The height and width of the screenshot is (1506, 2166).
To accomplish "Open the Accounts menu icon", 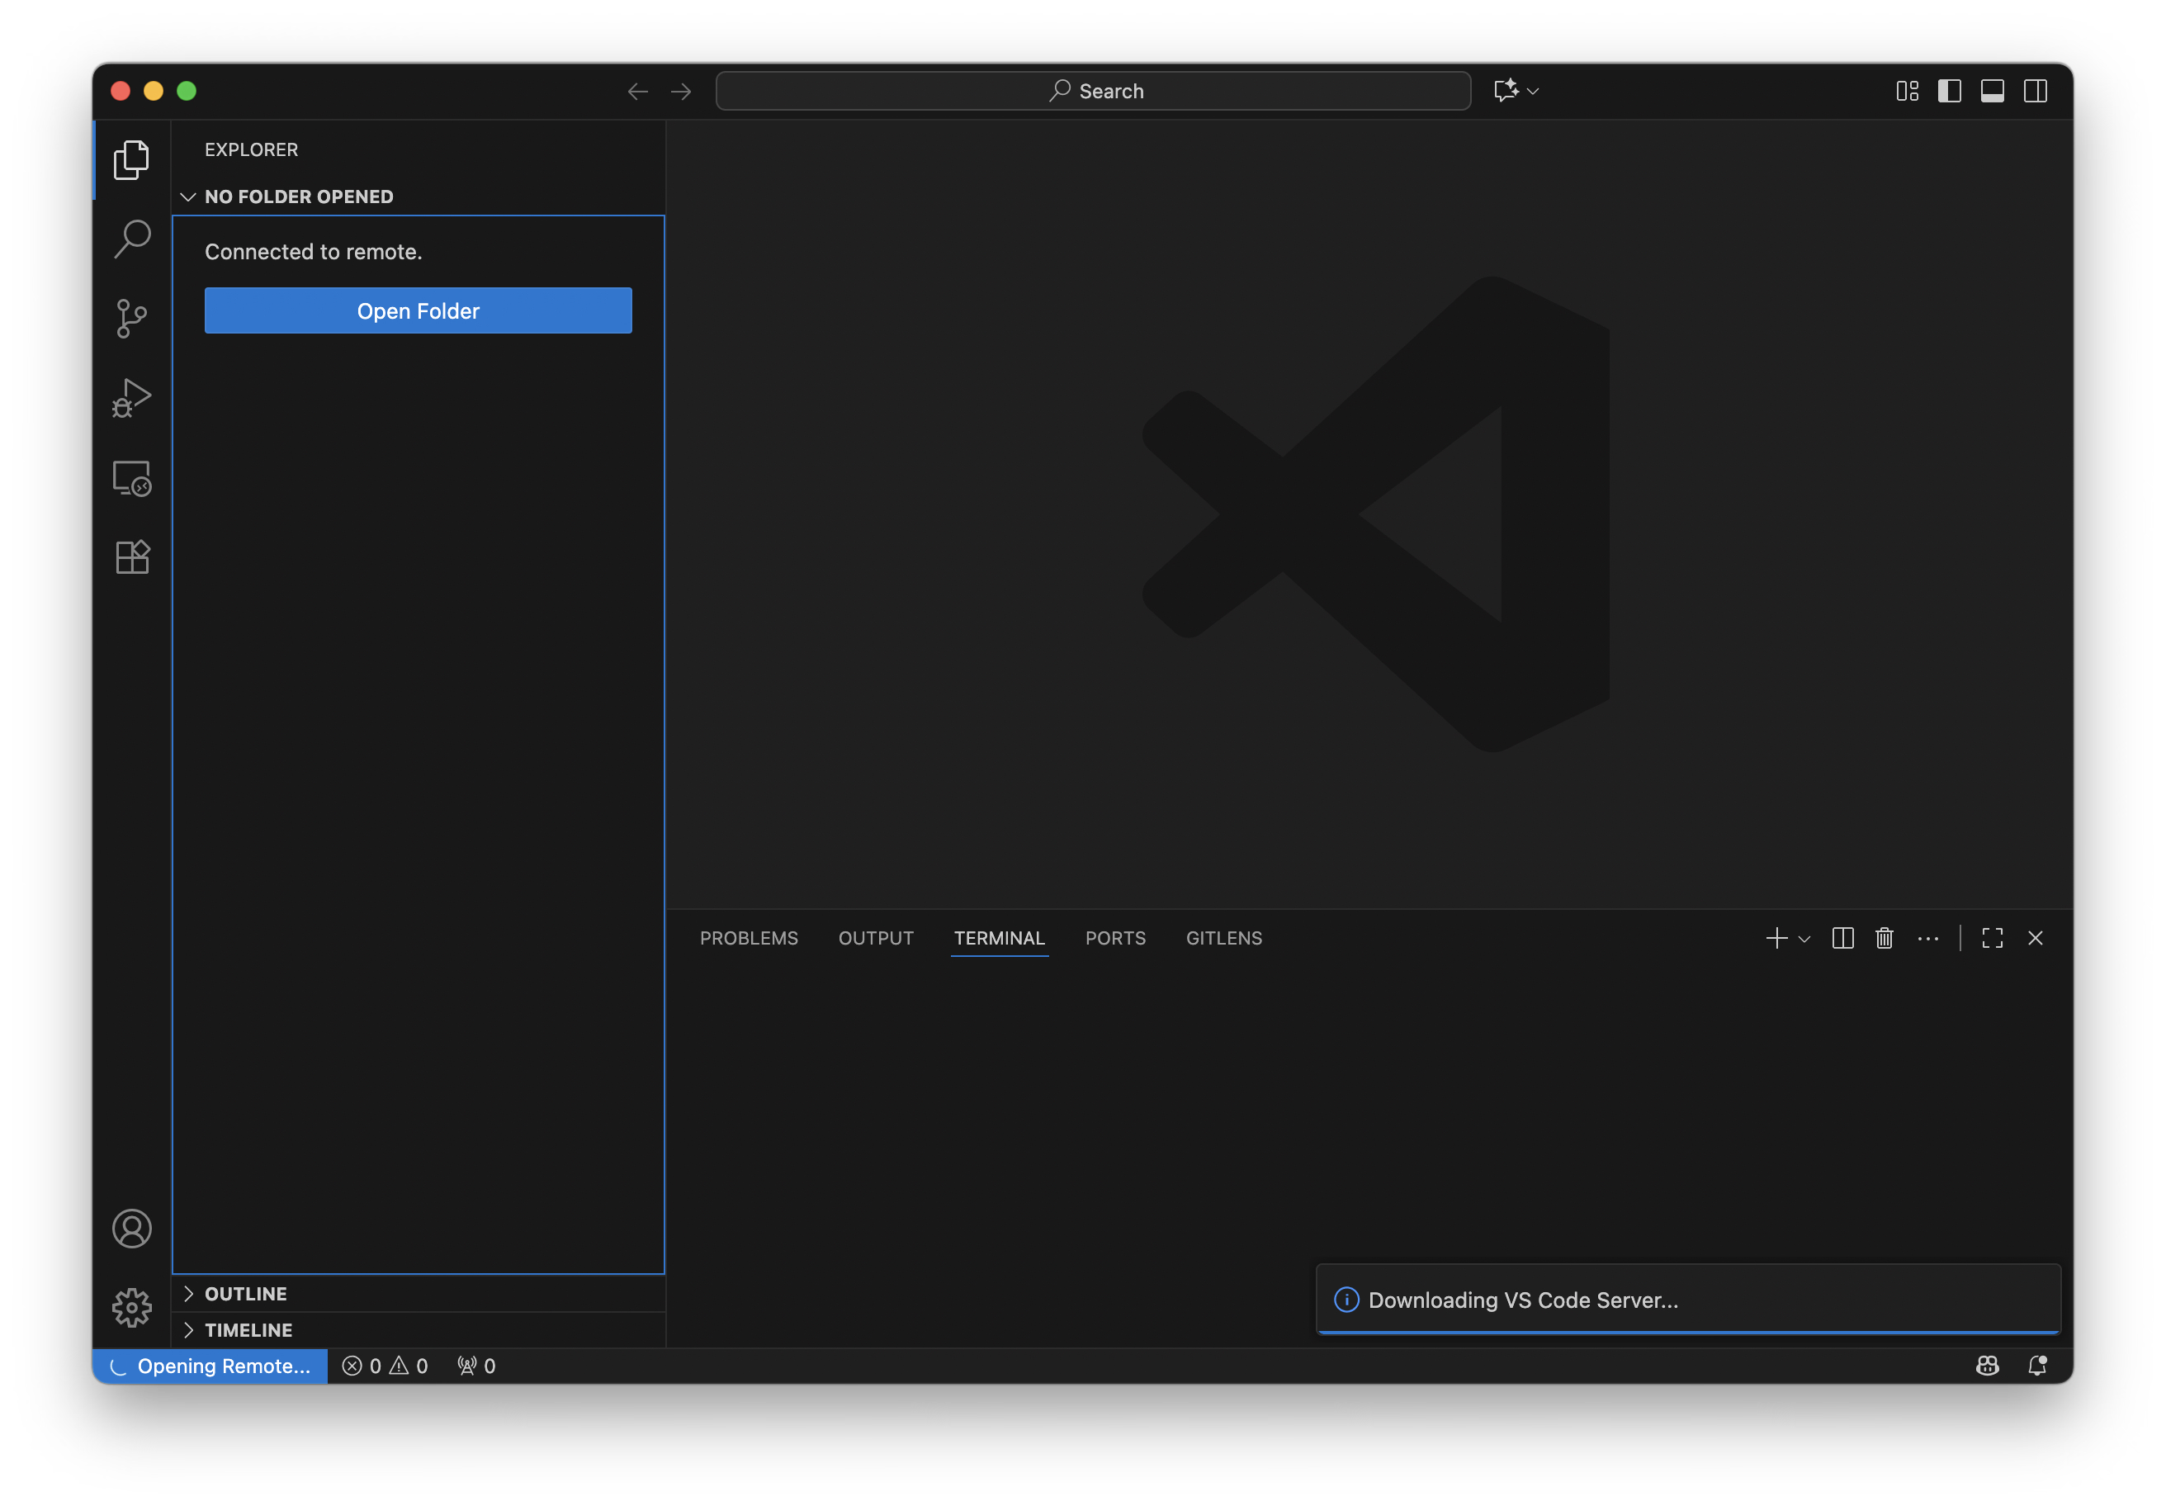I will pos(131,1229).
